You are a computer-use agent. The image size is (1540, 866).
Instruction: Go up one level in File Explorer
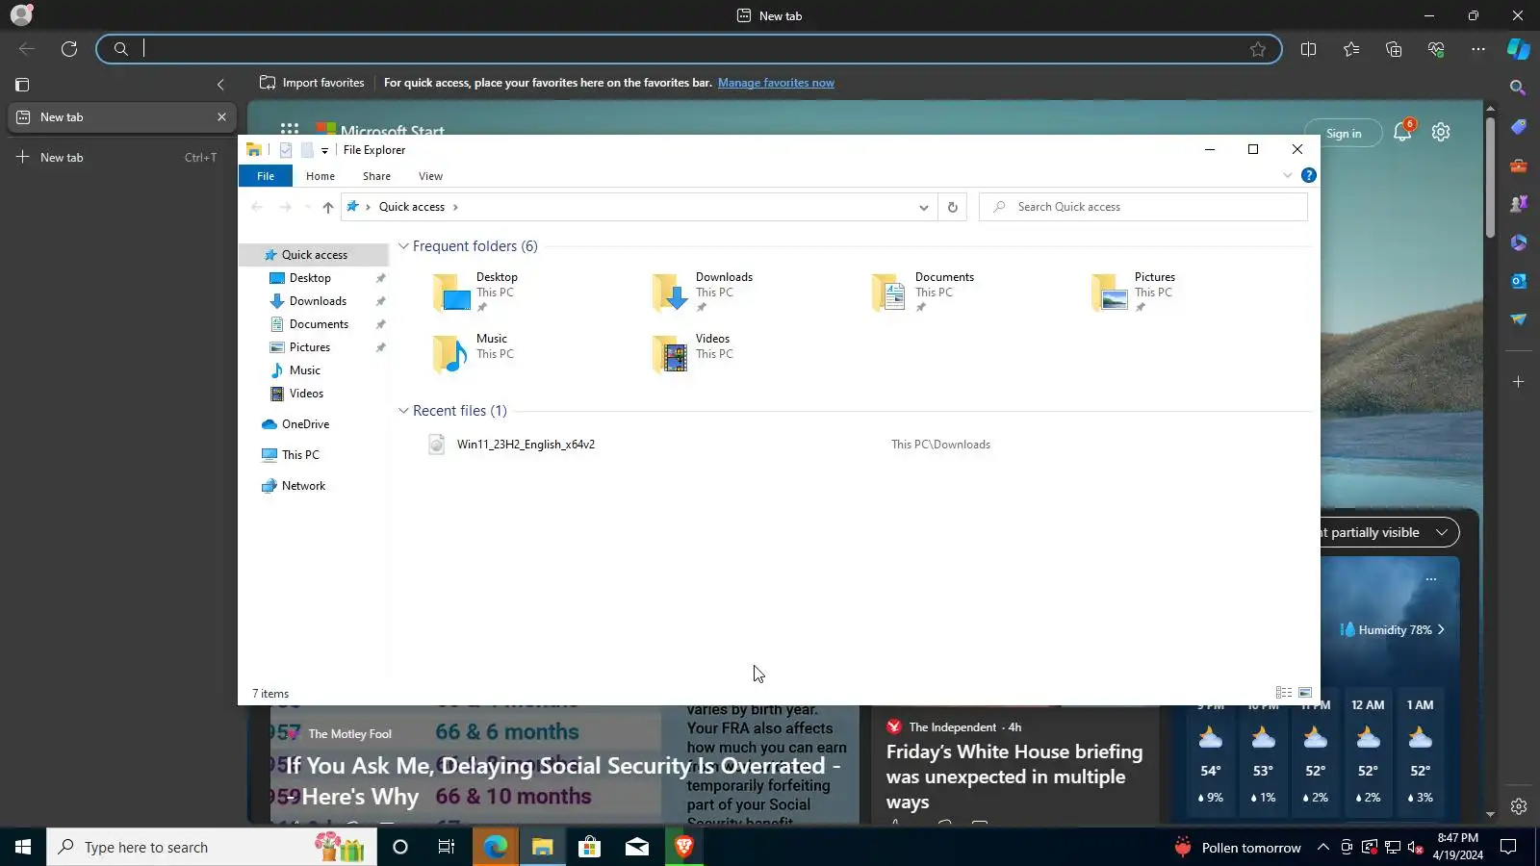pyautogui.click(x=328, y=207)
